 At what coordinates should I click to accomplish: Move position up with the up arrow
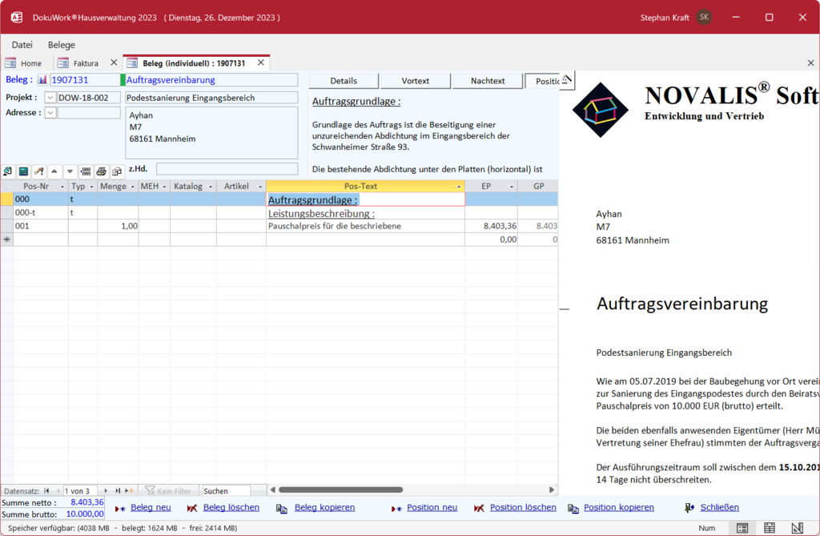point(54,171)
